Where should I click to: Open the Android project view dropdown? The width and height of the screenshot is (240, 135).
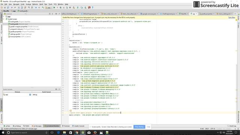coord(15,14)
